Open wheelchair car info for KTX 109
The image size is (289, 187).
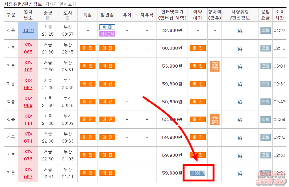coord(240,66)
